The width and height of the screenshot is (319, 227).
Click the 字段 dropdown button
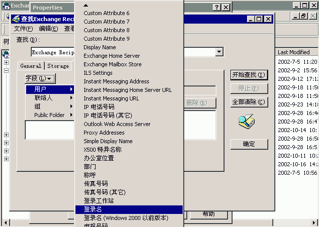click(40, 78)
